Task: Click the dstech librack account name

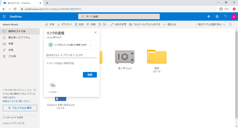Action: click(10, 24)
